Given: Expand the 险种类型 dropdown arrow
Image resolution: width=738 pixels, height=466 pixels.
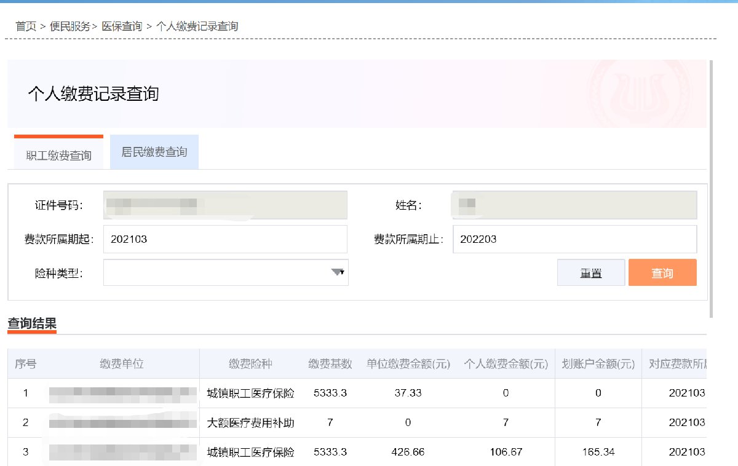Looking at the screenshot, I should coord(338,272).
